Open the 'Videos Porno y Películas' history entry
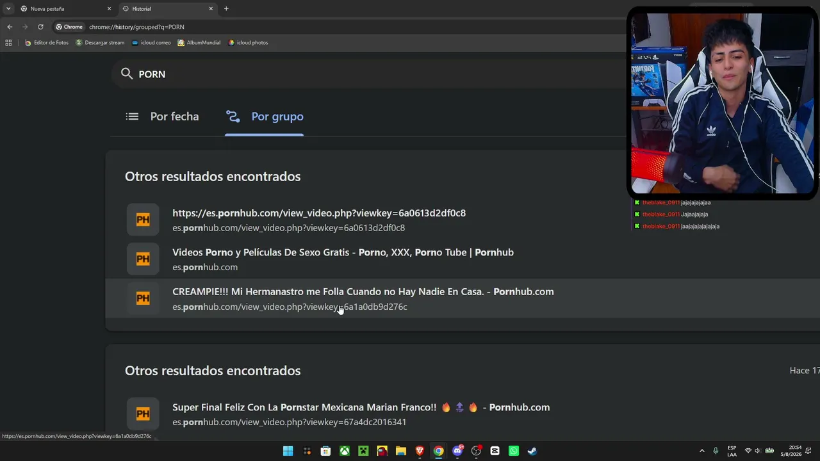820x461 pixels. [x=343, y=252]
